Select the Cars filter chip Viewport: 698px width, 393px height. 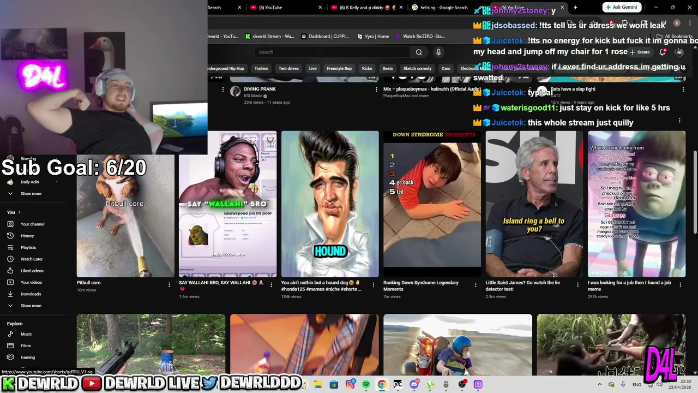pyautogui.click(x=446, y=69)
